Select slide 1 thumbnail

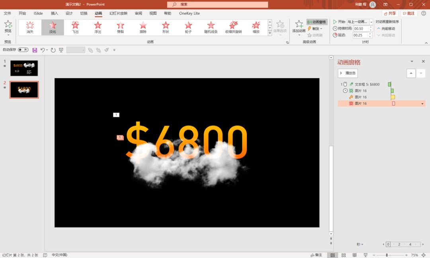(x=24, y=68)
